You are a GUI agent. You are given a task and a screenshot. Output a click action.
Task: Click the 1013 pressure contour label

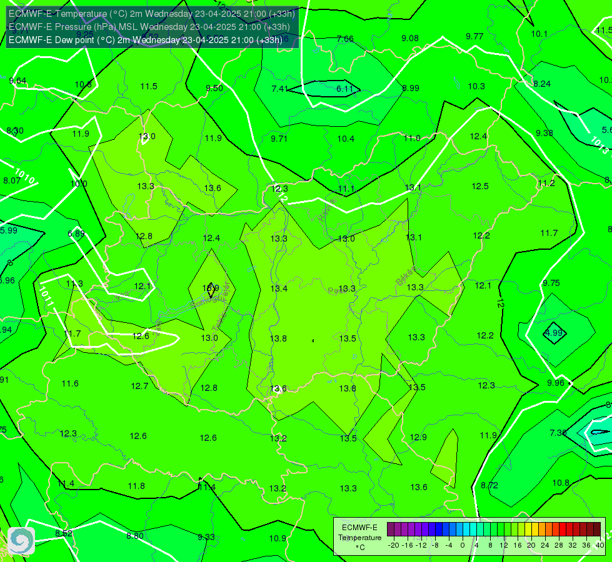599,145
